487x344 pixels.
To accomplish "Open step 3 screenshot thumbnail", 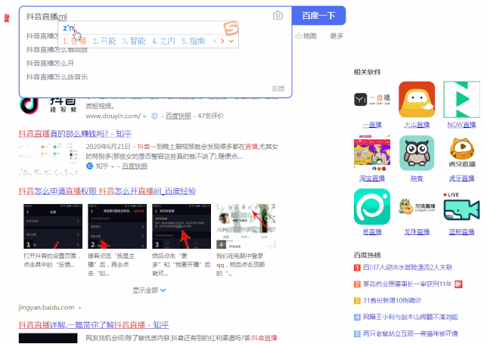I will tap(181, 226).
